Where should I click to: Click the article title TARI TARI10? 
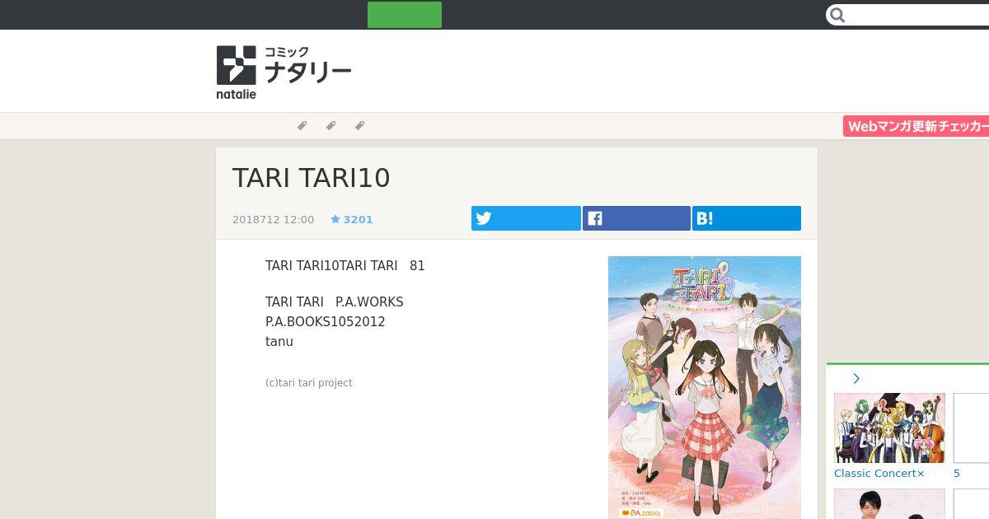(312, 178)
